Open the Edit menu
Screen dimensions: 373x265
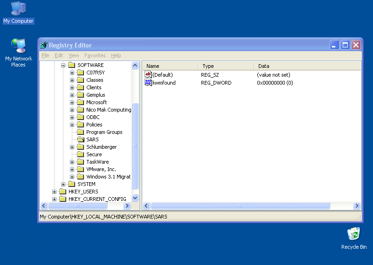coord(59,55)
